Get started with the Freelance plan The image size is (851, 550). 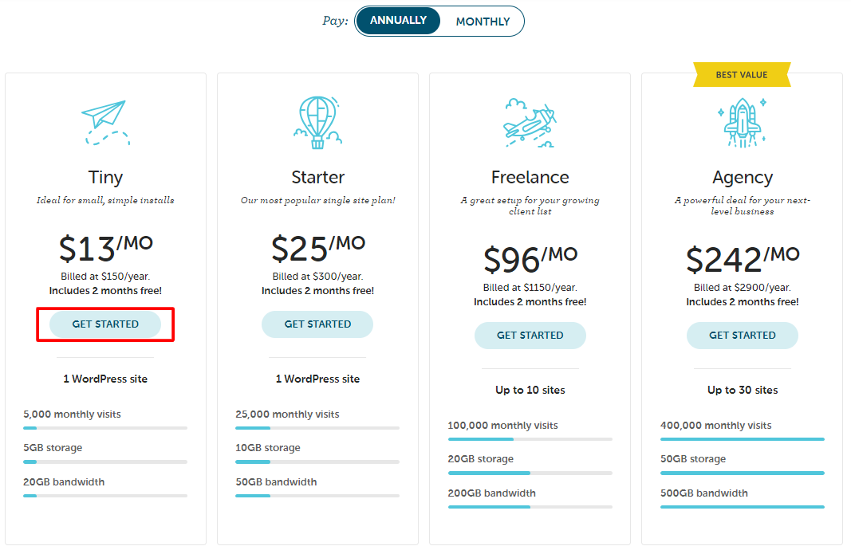pos(530,336)
